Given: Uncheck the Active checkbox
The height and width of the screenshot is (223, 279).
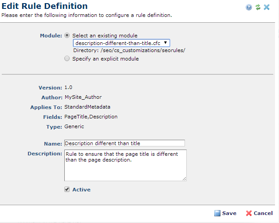Looking at the screenshot, I should pyautogui.click(x=67, y=189).
